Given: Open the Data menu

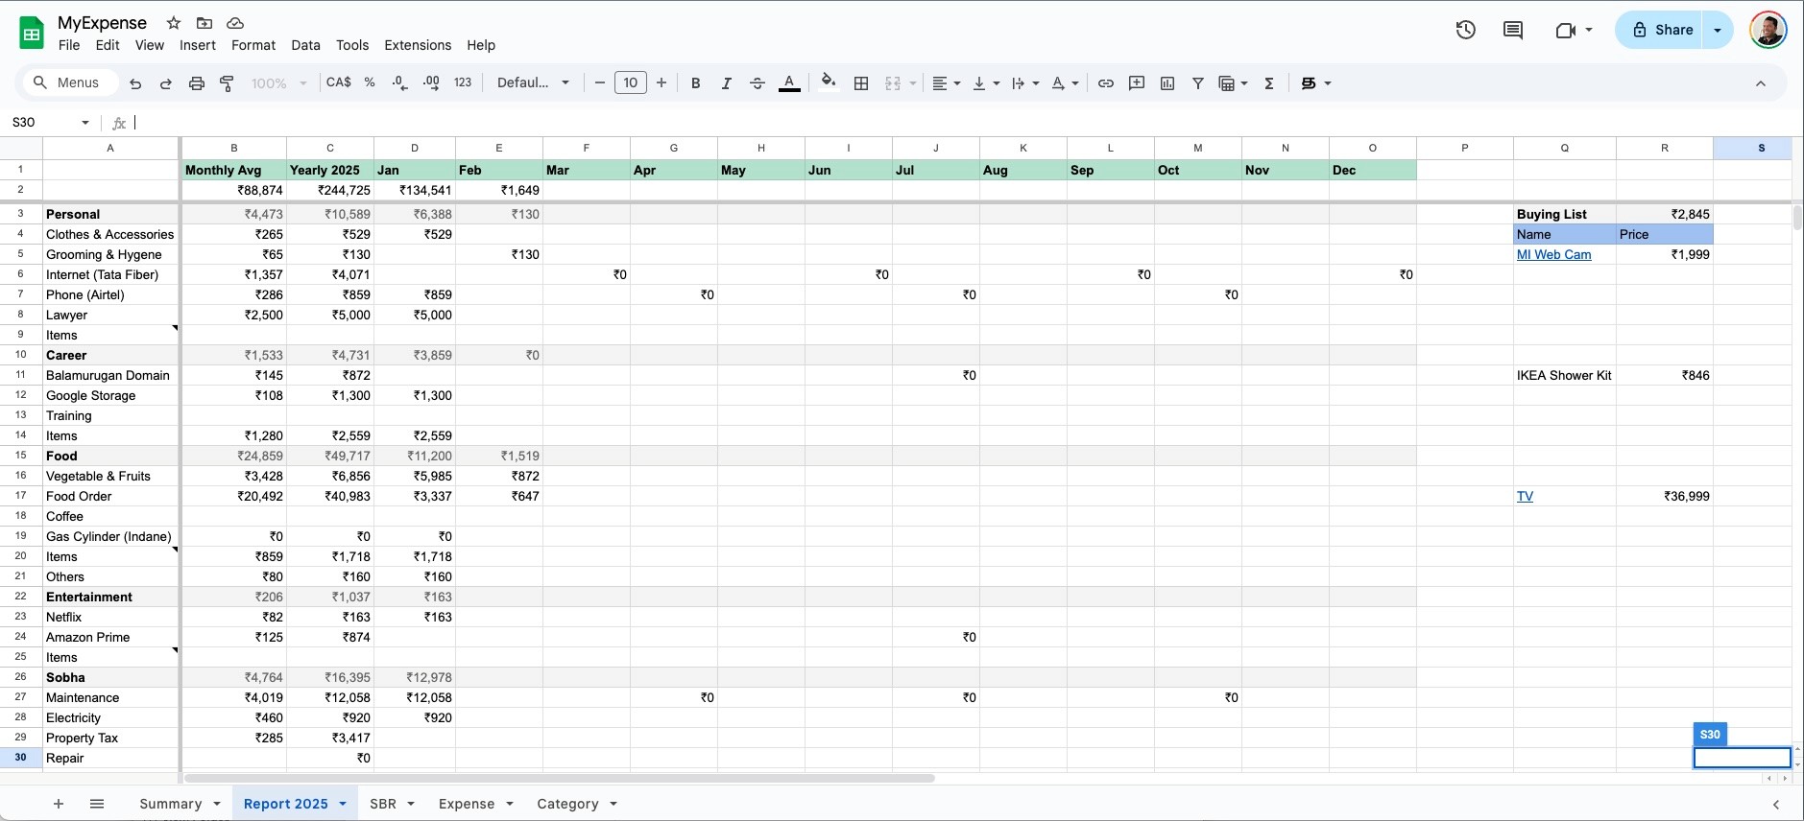Looking at the screenshot, I should tap(305, 45).
